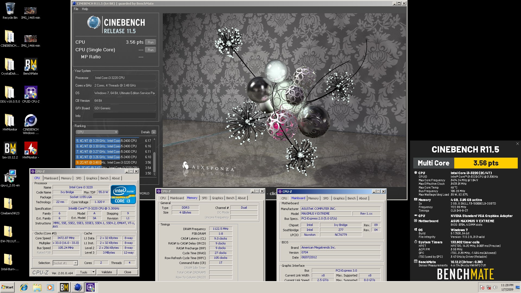521x293 pixels.
Task: Click the empty Info field in Your System
Action: pos(124,116)
